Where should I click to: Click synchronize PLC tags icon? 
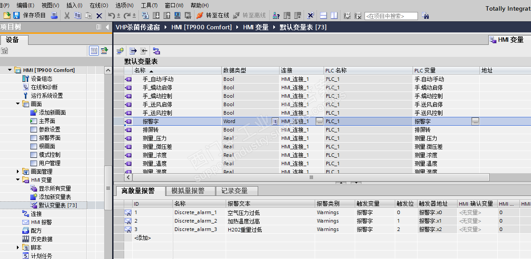pos(156,51)
